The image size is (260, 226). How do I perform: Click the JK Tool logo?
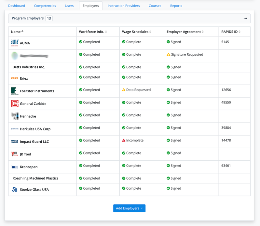[15, 154]
